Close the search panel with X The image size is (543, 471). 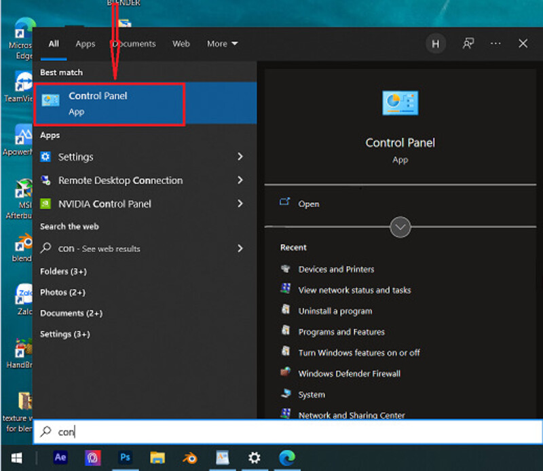[x=523, y=43]
